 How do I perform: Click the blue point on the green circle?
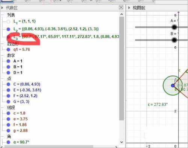173,85
